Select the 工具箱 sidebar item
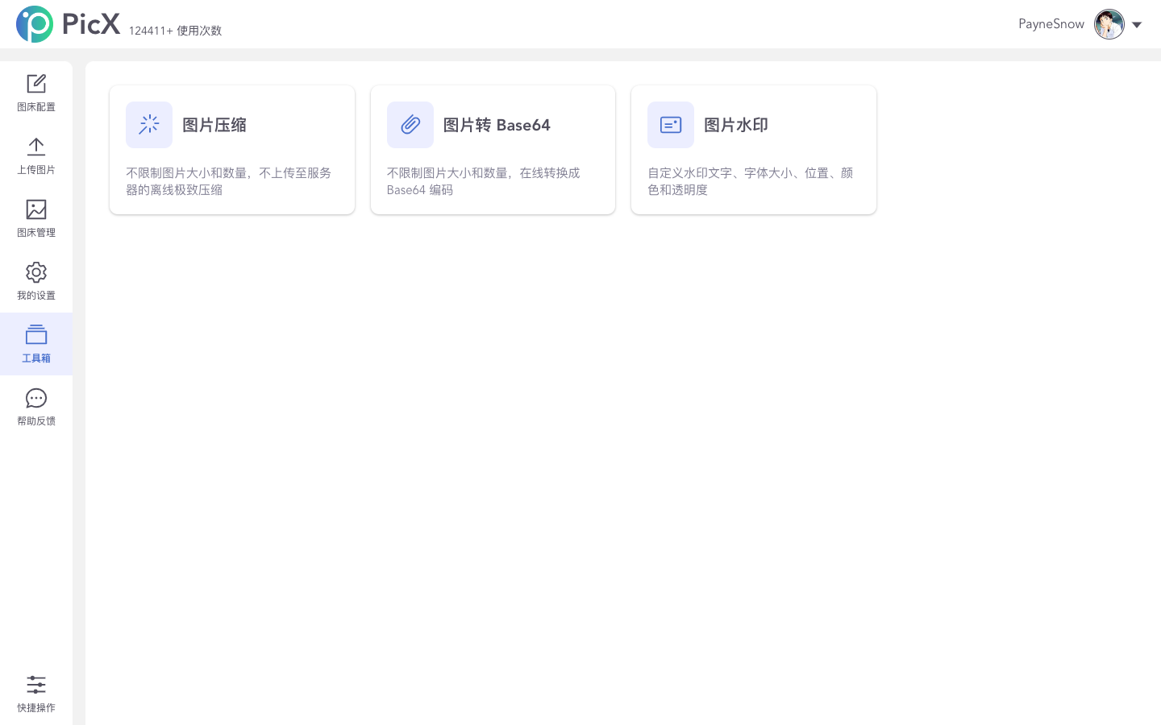1161x725 pixels. pos(36,344)
